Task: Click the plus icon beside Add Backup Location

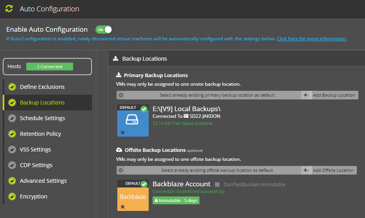Action: [x=306, y=95]
